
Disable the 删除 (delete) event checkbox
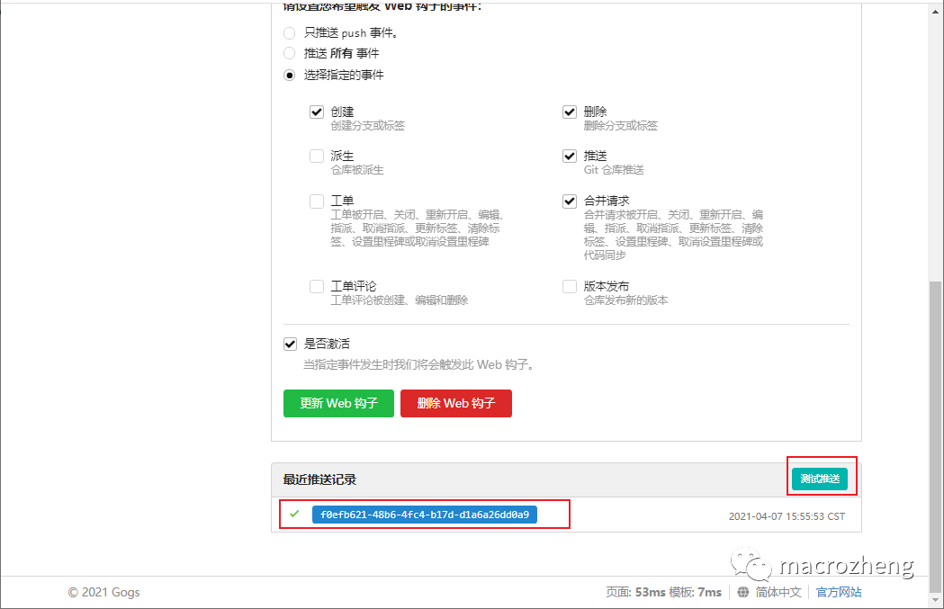[x=569, y=112]
